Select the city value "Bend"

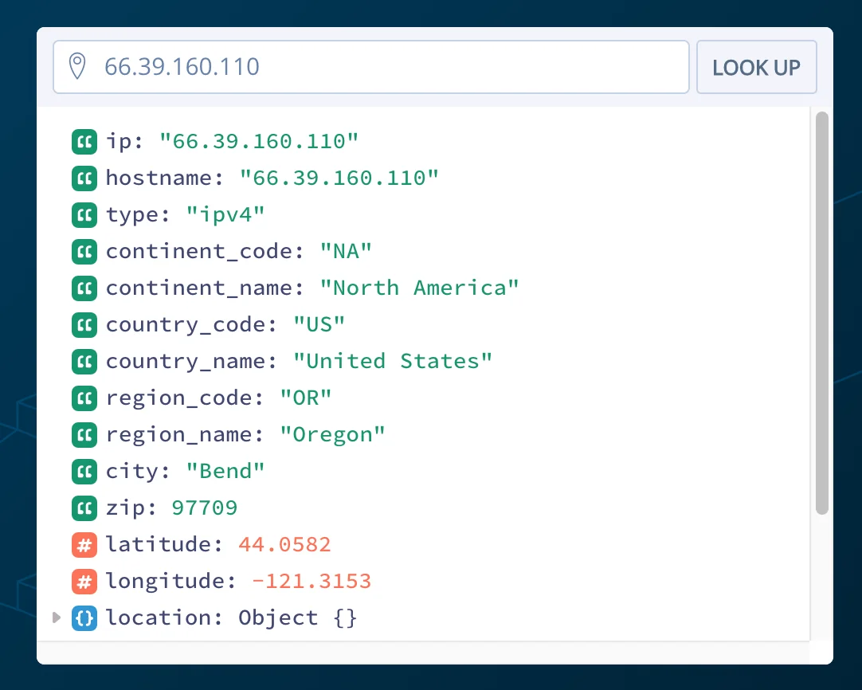point(225,471)
